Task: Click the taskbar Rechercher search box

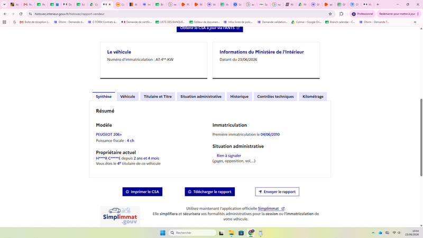Action: point(192,233)
